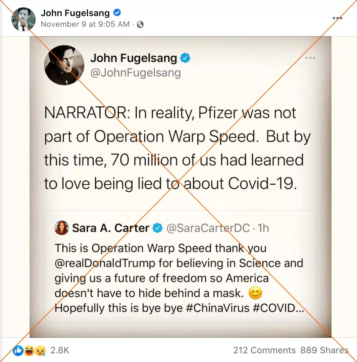Click the round Twitter avatar in the tweet image
This screenshot has height=362, width=357.
[x=64, y=65]
